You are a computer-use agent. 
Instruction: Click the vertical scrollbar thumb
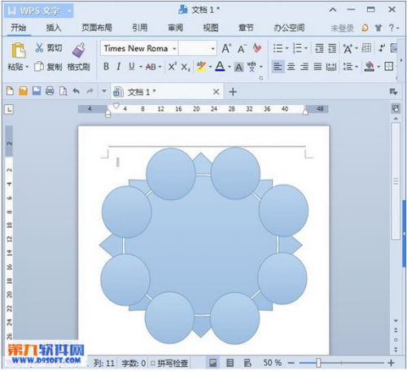[396, 181]
